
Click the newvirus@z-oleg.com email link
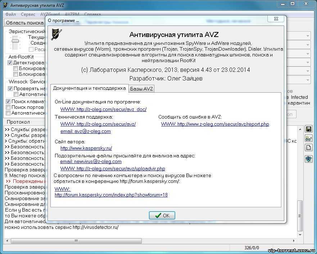click(x=91, y=162)
